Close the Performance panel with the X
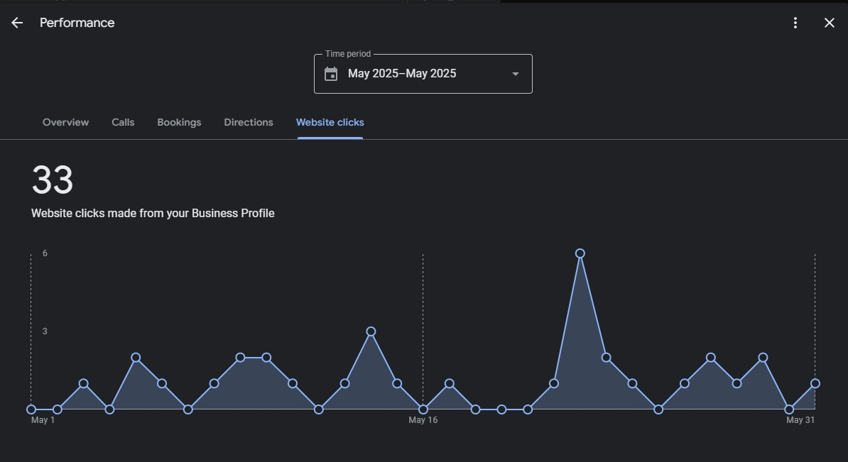 (829, 23)
